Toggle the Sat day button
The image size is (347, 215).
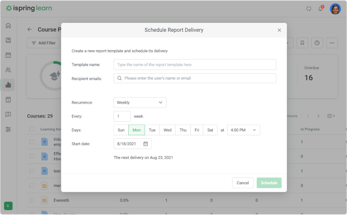[x=210, y=130]
